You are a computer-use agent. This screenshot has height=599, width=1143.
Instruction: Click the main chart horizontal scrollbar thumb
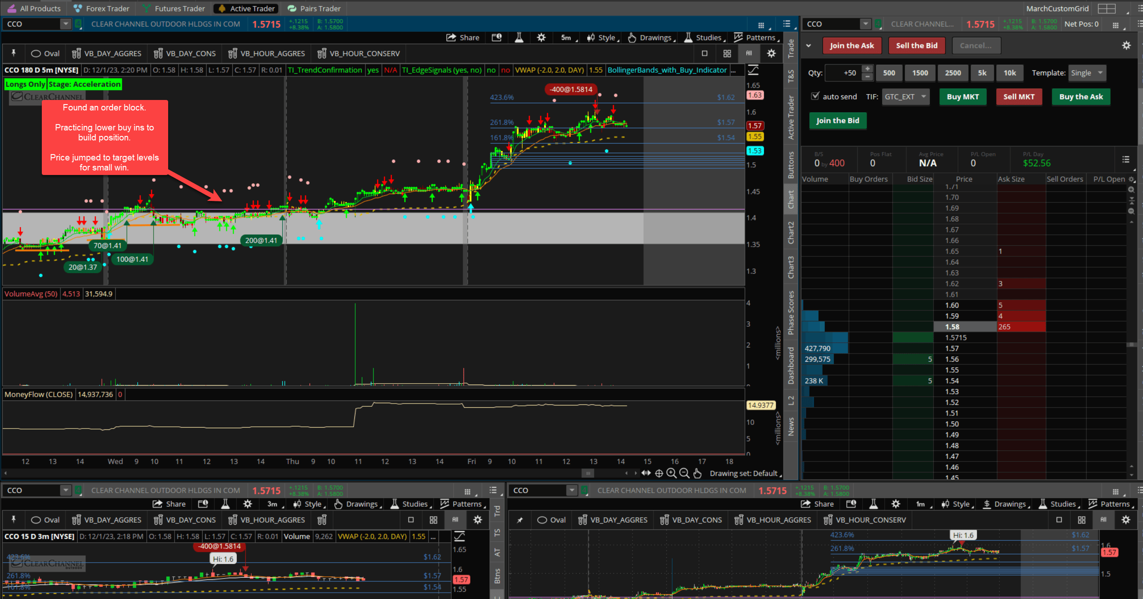[588, 474]
